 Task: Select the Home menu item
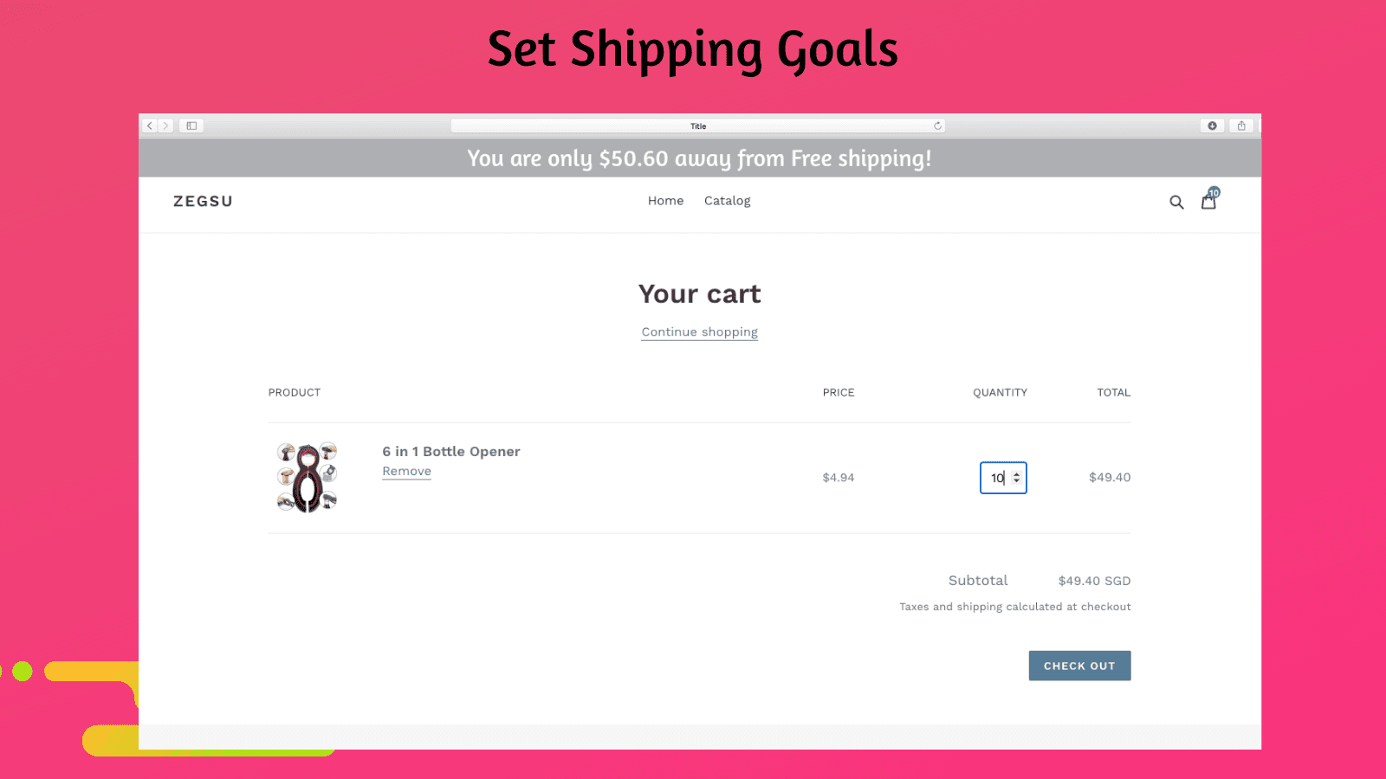pos(665,200)
